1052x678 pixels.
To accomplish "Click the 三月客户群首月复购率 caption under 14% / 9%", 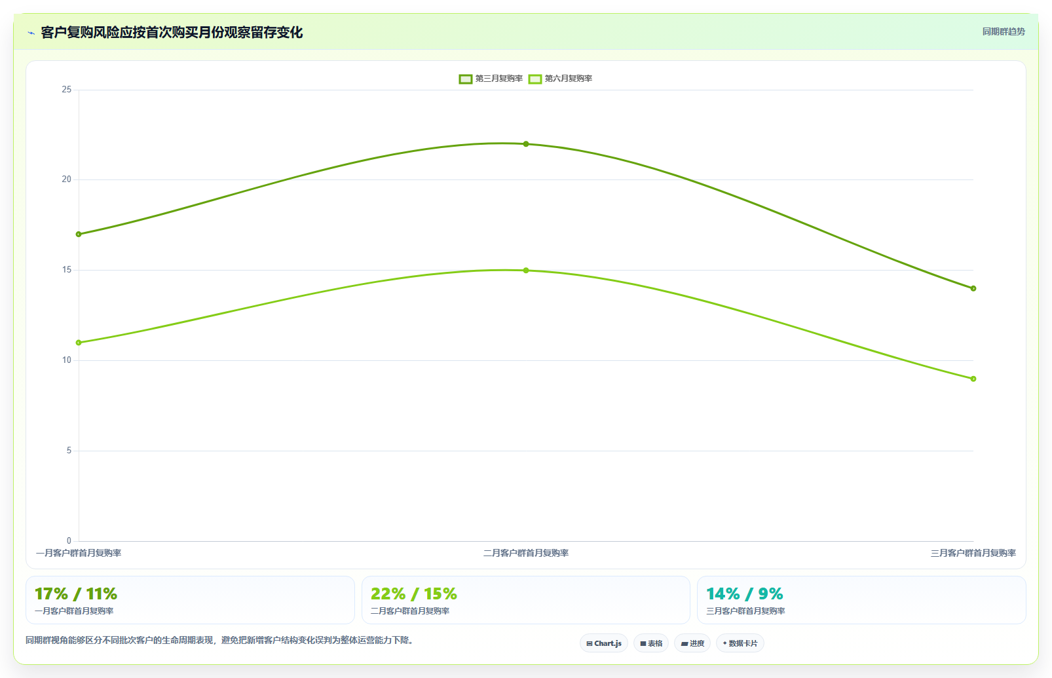I will click(x=745, y=611).
